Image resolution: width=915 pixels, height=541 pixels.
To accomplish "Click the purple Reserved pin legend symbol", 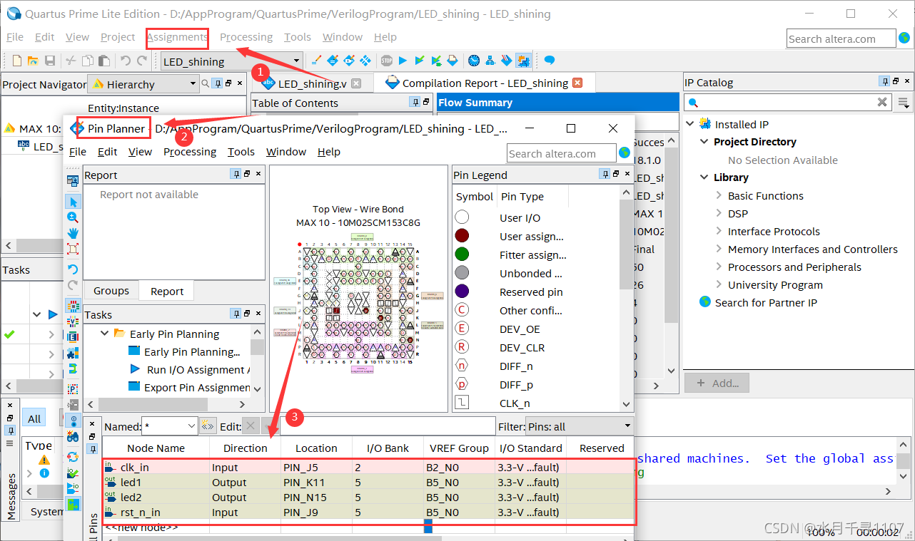I will coord(462,292).
